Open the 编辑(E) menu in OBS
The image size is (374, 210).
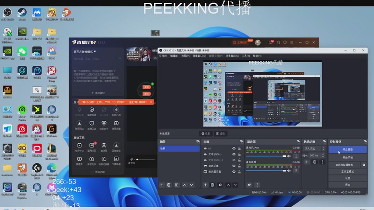point(174,56)
